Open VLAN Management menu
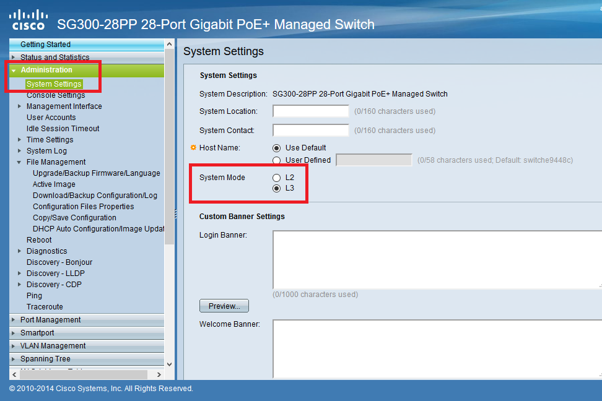 tap(87, 346)
